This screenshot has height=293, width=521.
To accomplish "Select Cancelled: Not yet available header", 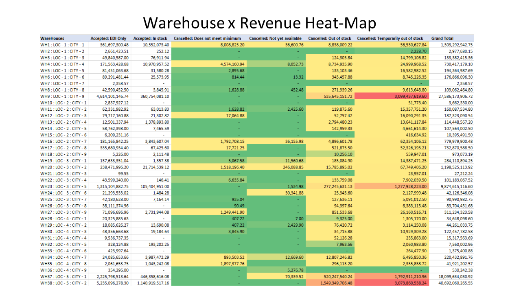I will (276, 38).
